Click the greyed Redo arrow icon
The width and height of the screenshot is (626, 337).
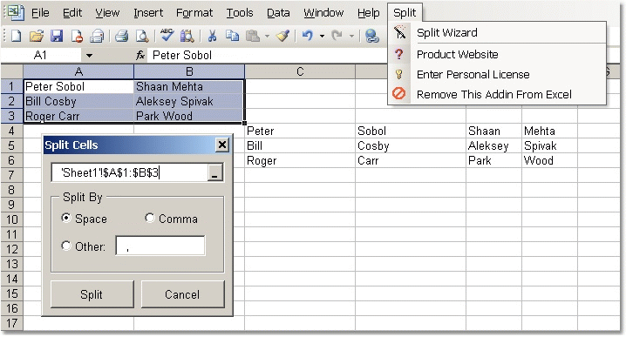[337, 36]
